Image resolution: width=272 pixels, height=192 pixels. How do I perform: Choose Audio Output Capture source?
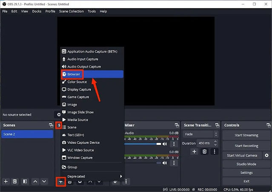(92, 67)
